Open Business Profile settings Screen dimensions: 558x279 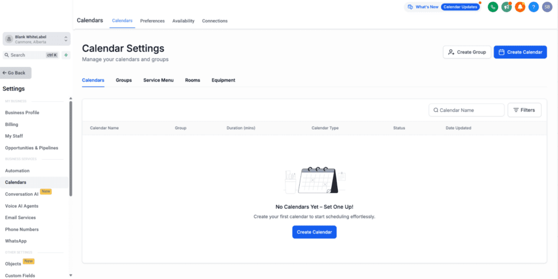(x=22, y=113)
